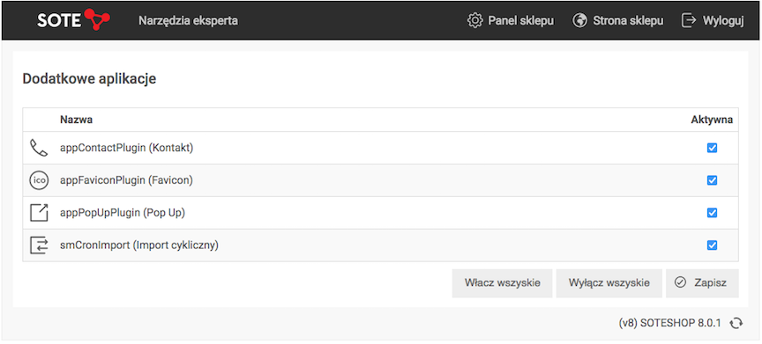The width and height of the screenshot is (762, 344).
Task: Open Narzędzia eksperta menu item
Action: click(188, 21)
